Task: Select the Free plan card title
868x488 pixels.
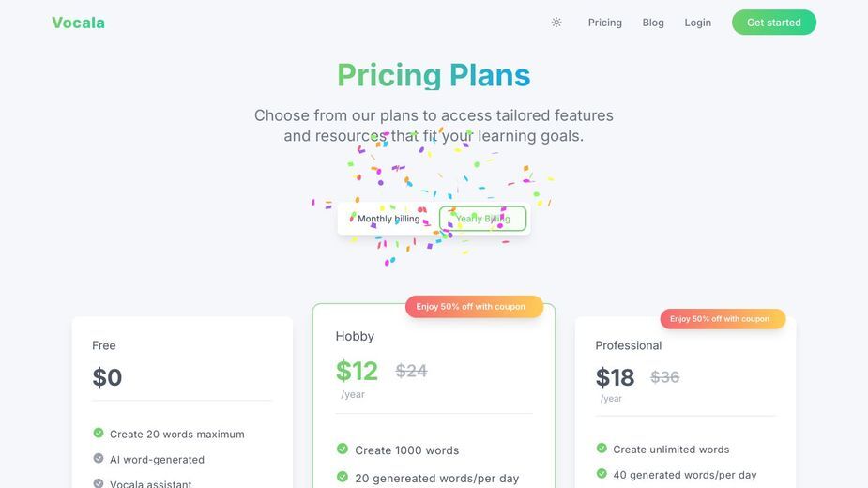Action: click(x=103, y=345)
